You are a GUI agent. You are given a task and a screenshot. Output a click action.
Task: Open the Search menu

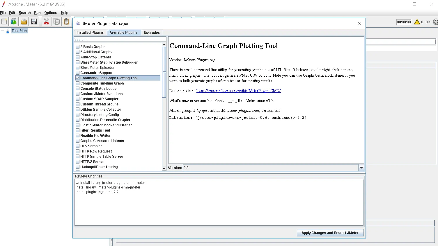[25, 13]
